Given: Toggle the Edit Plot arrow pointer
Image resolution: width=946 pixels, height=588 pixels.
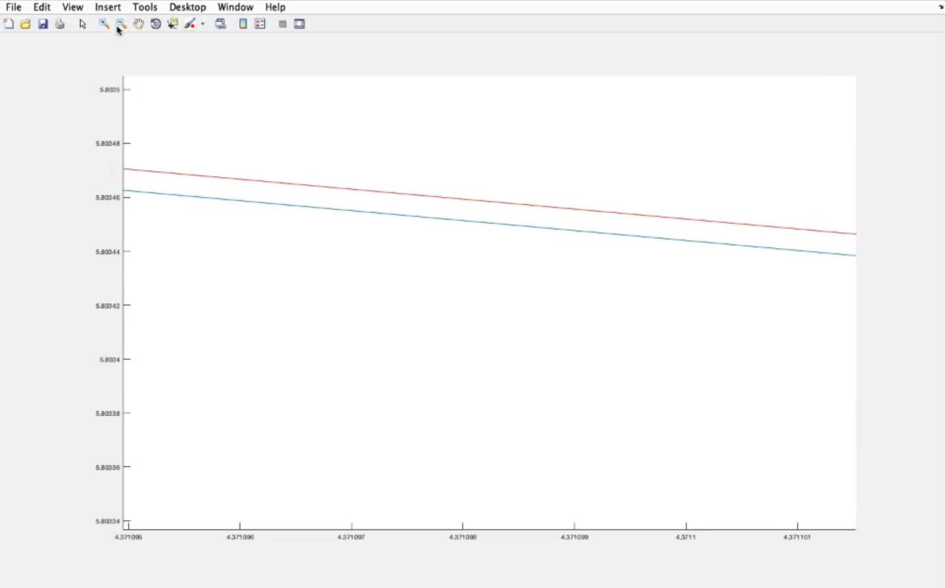Looking at the screenshot, I should (82, 24).
